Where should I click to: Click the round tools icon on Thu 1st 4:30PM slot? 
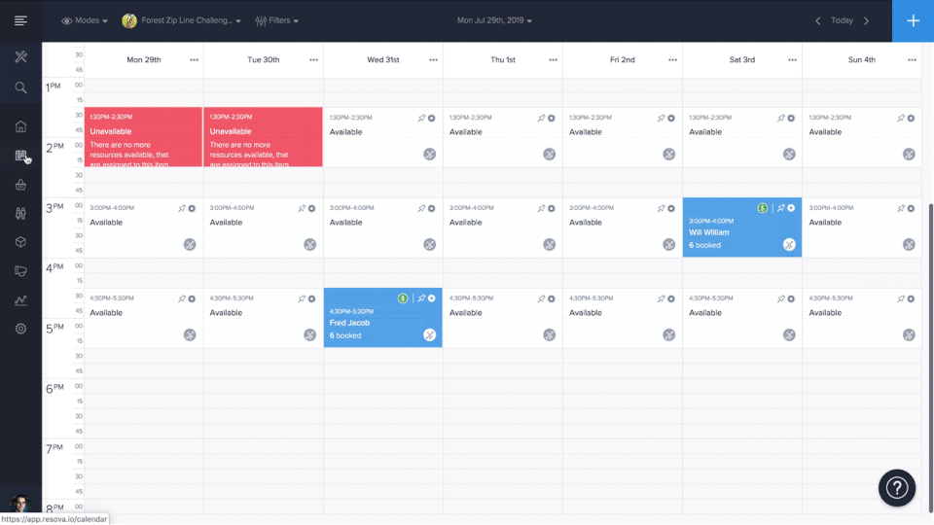pos(549,335)
